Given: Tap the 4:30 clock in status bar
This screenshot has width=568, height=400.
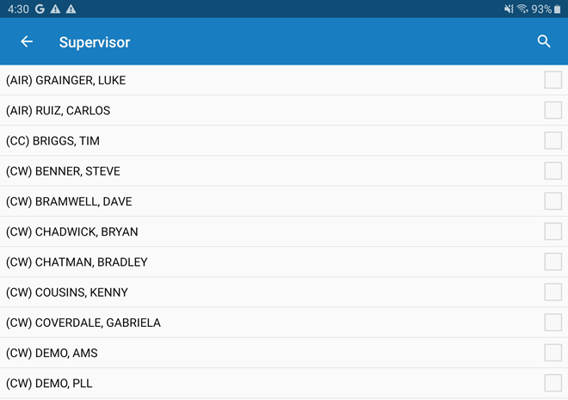Looking at the screenshot, I should click(17, 9).
